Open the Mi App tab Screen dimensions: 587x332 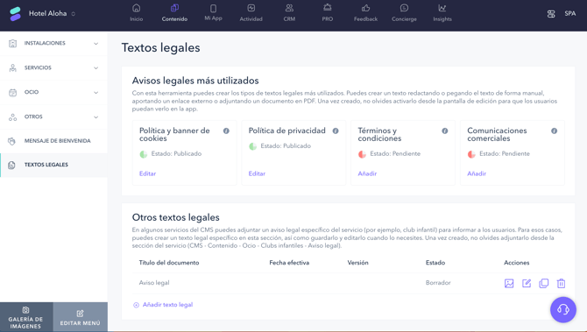(213, 13)
